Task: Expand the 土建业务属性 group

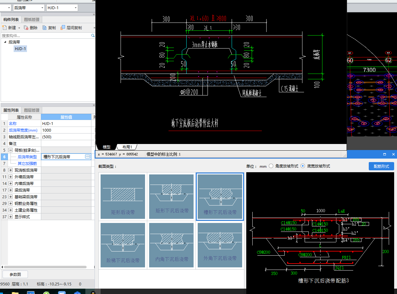Action: (10, 210)
